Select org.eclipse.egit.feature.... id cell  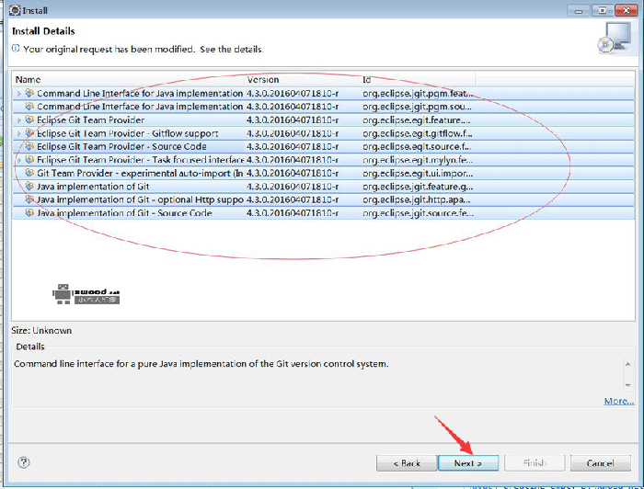(x=417, y=119)
